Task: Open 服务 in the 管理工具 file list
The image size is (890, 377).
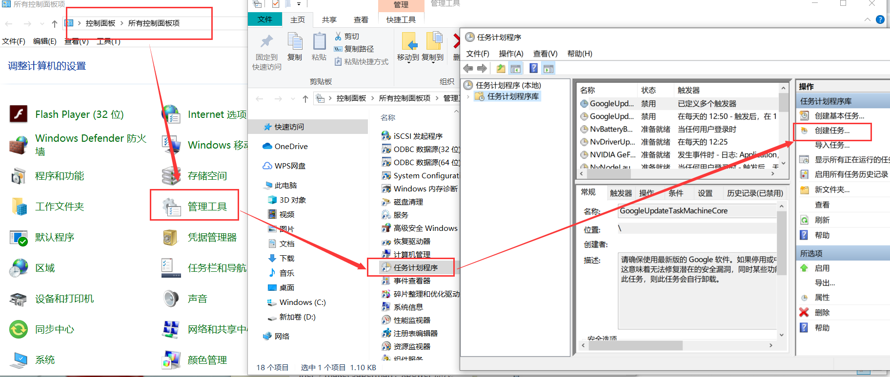Action: 395,215
